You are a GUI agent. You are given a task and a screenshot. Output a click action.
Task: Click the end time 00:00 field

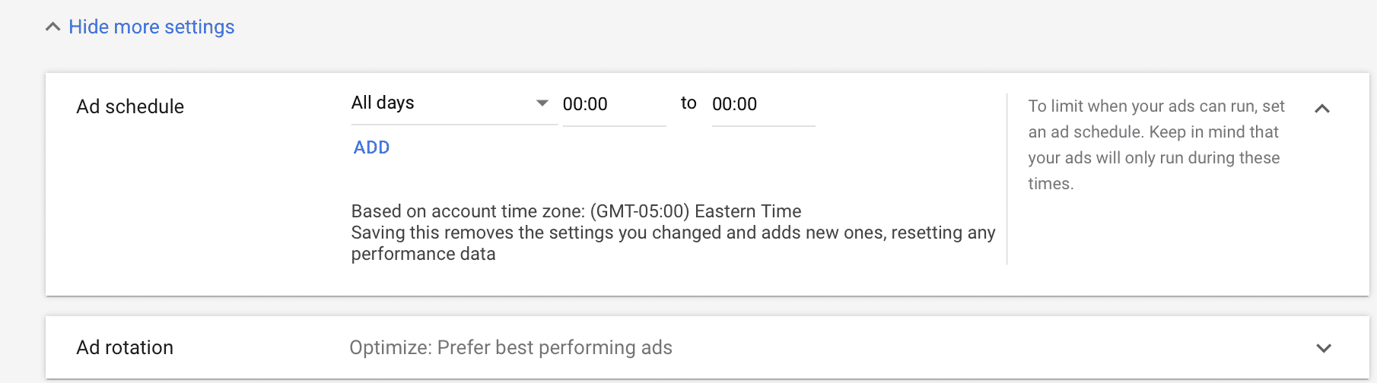(x=763, y=105)
